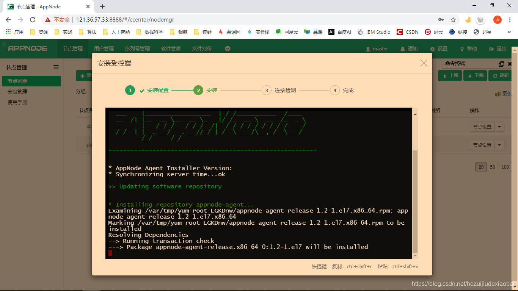Click the browser address bar
518x291 pixels.
[250, 20]
